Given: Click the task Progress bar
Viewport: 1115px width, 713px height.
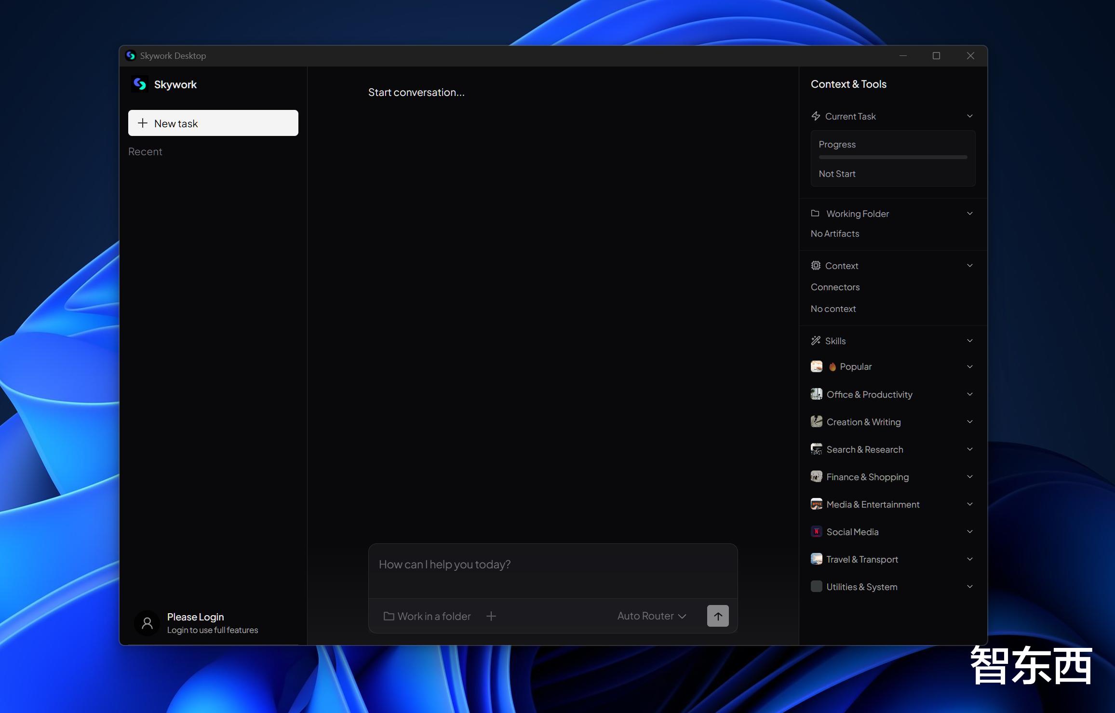Looking at the screenshot, I should (x=892, y=157).
